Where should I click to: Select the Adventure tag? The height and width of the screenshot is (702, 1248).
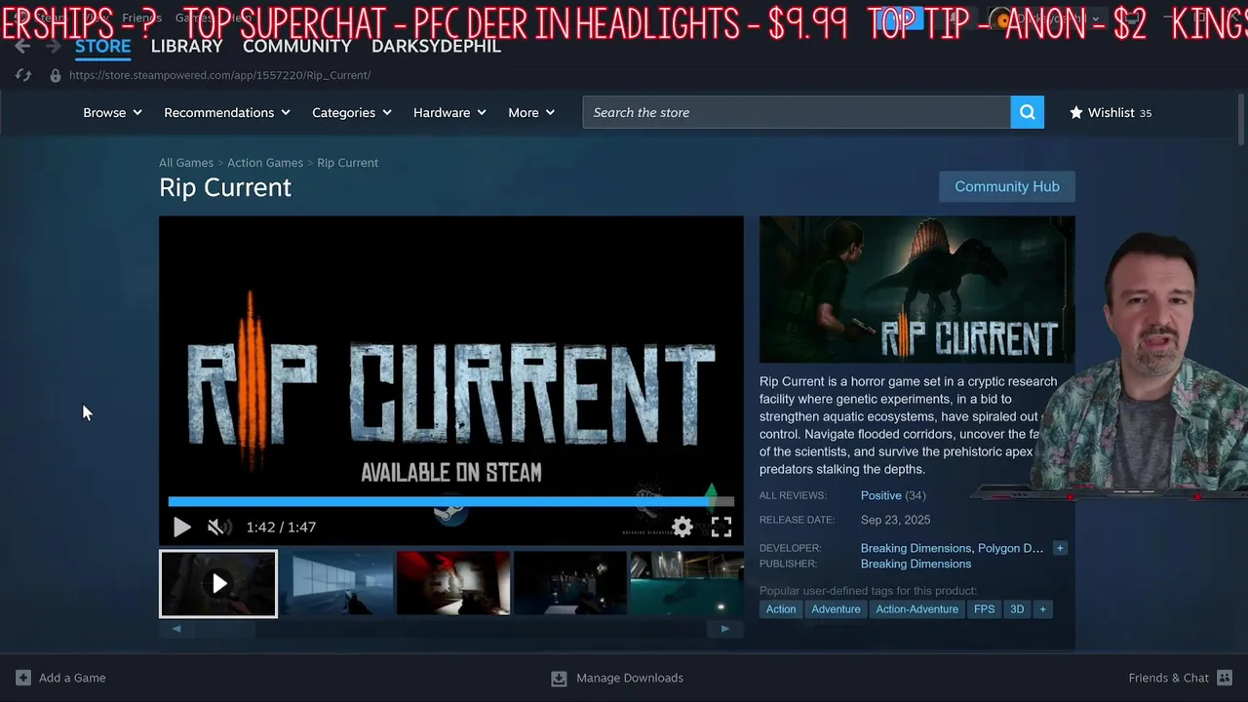tap(836, 609)
